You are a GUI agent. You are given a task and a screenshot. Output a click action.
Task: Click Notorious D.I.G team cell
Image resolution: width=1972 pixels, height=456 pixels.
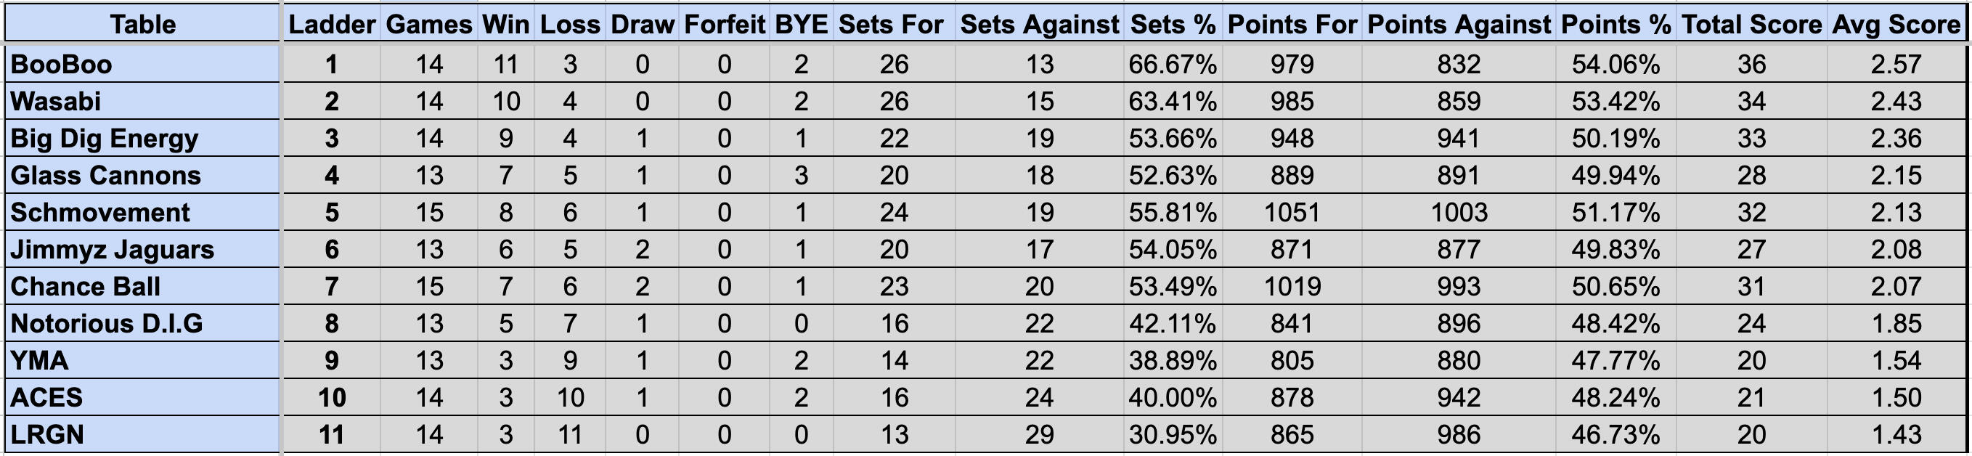click(142, 323)
